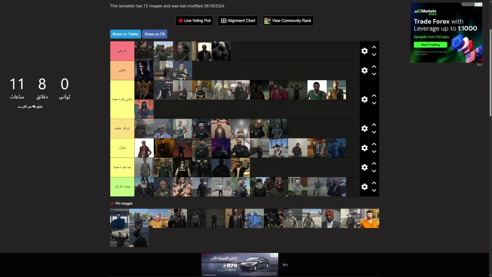
Task: Open settings gear for the red تاريخي tier
Action: pos(364,51)
